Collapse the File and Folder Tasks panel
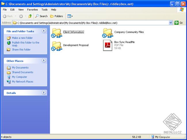Viewport: 187px width, 140px height. (x=44, y=31)
